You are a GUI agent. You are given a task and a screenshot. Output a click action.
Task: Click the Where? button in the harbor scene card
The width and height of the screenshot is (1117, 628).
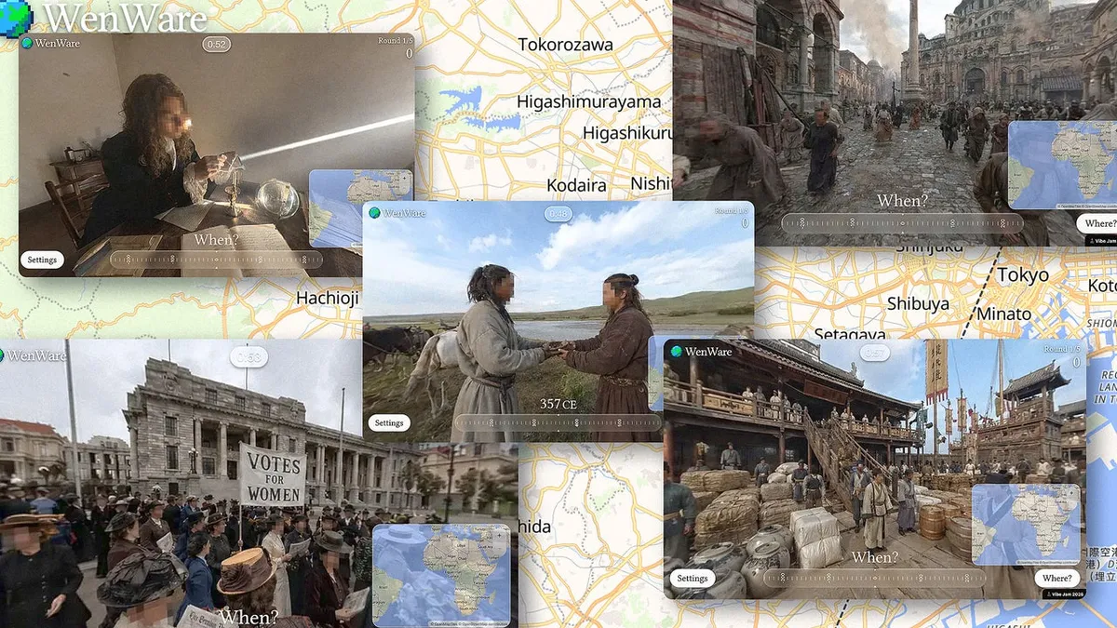point(1057,579)
